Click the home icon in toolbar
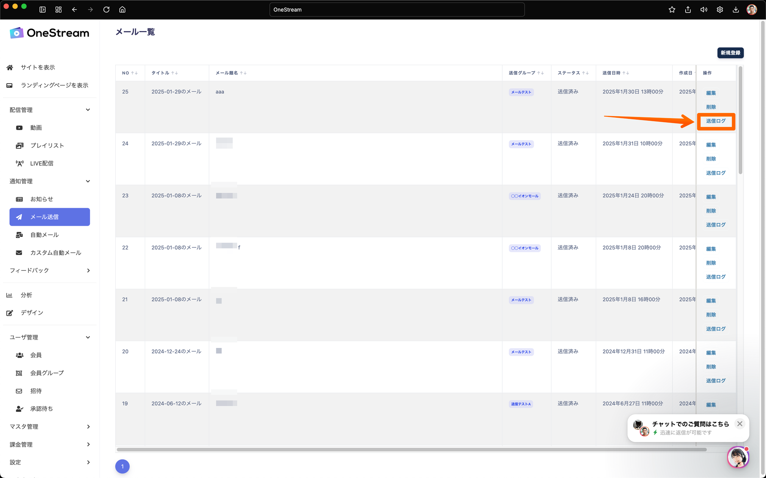 tap(122, 10)
